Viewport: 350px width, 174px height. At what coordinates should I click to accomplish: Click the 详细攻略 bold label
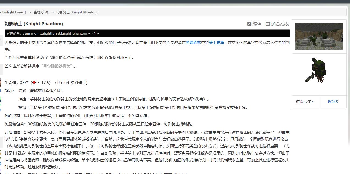pos(13,132)
